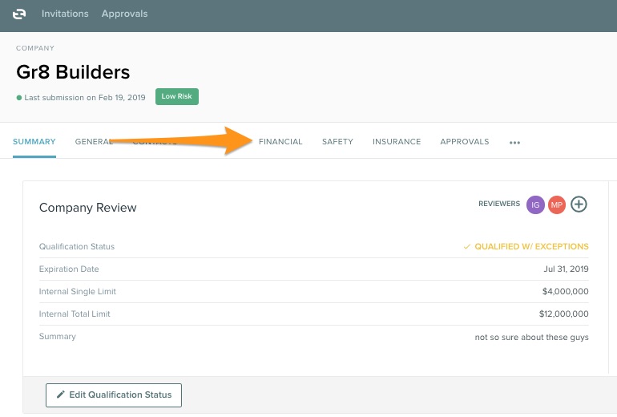Image resolution: width=617 pixels, height=417 pixels.
Task: Click the company logo icon in header
Action: click(19, 14)
